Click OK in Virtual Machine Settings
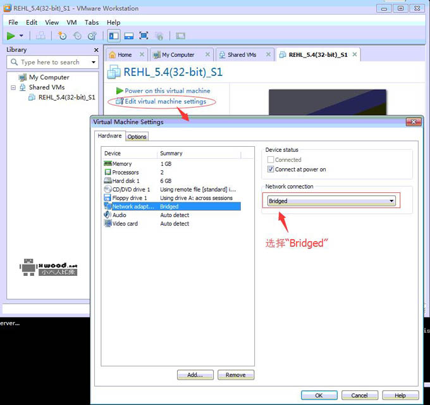Image resolution: width=430 pixels, height=405 pixels. (x=319, y=396)
